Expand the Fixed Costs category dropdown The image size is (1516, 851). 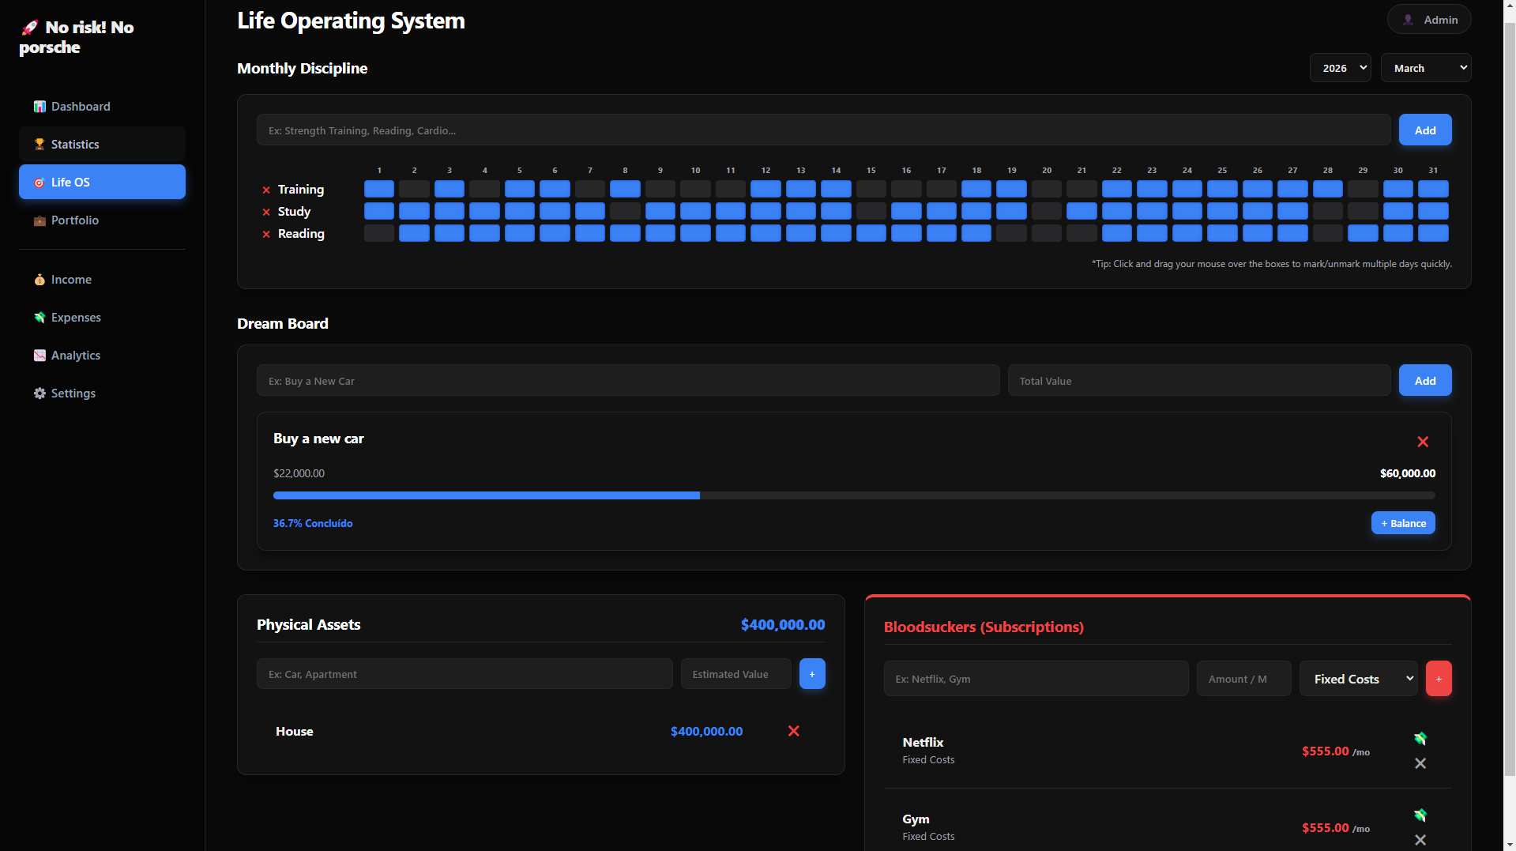point(1358,679)
